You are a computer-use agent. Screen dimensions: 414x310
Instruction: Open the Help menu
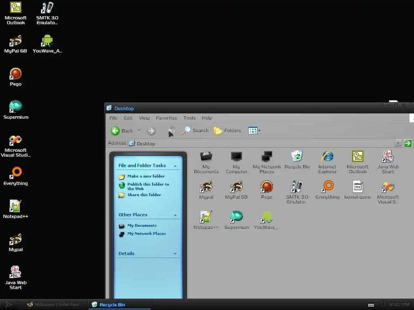pyautogui.click(x=207, y=118)
